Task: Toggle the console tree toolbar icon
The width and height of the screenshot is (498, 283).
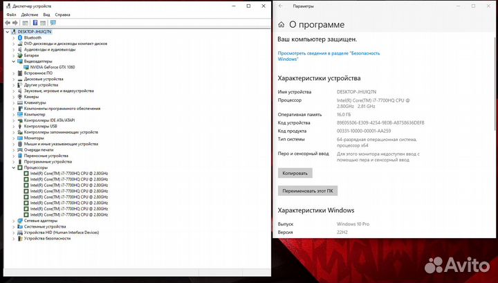Action: [25, 23]
